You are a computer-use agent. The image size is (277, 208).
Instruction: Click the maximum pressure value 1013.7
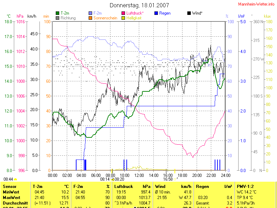click(145, 197)
